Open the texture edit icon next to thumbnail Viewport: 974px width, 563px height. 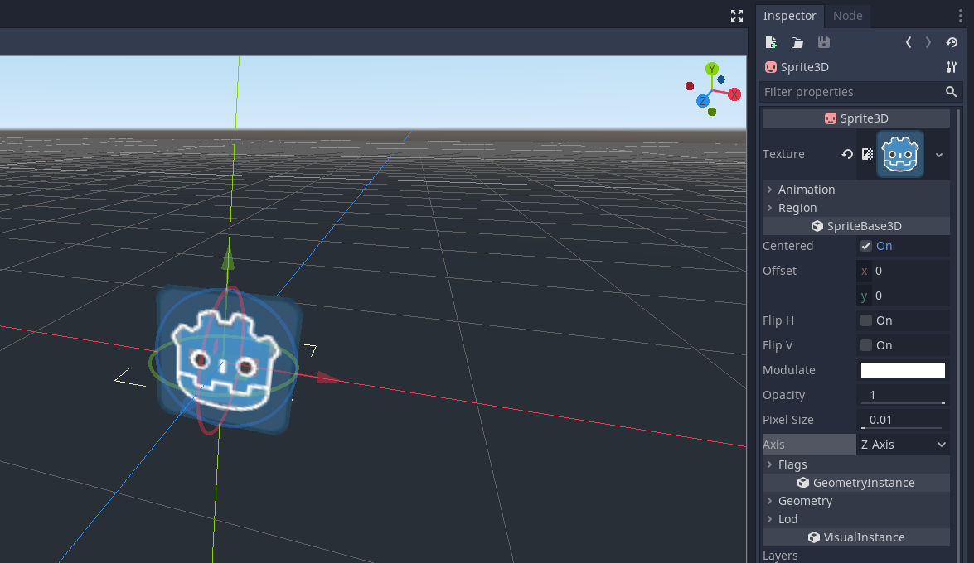pos(867,153)
